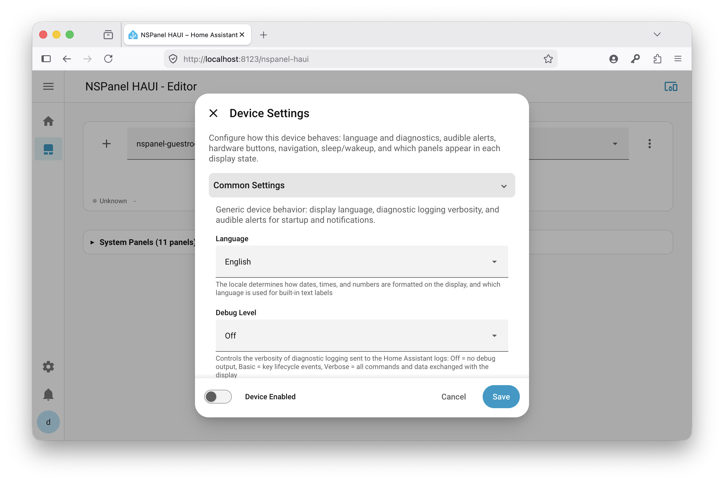Collapse the Common Settings section

coord(362,185)
